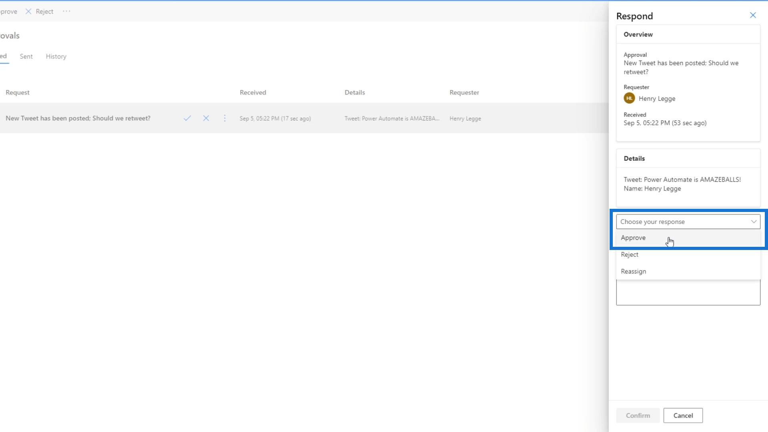Click the Cancel button
The image size is (768, 432).
click(683, 415)
